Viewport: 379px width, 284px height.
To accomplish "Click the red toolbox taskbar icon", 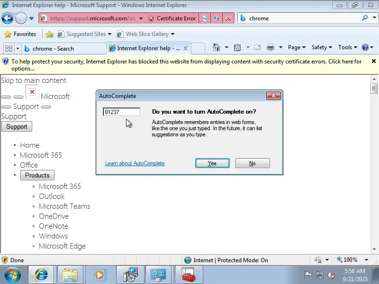I will 188,275.
